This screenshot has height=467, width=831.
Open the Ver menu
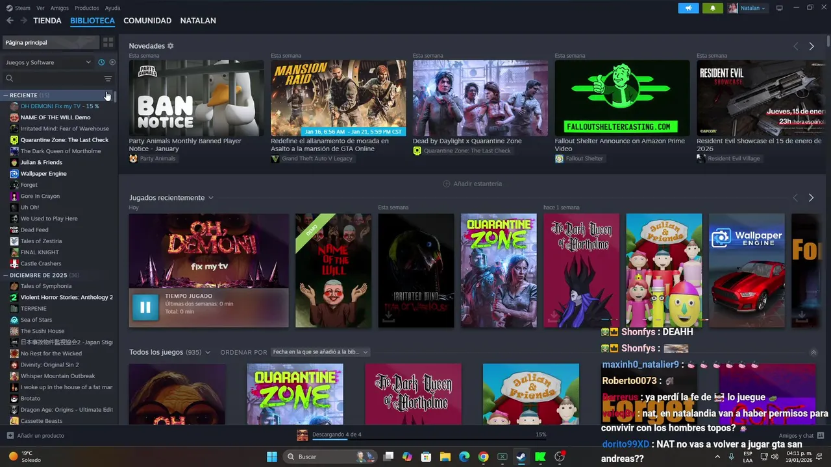40,8
